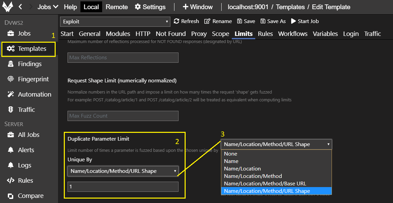Open the Findings sidebar section
The image size is (393, 203).
[x=30, y=64]
